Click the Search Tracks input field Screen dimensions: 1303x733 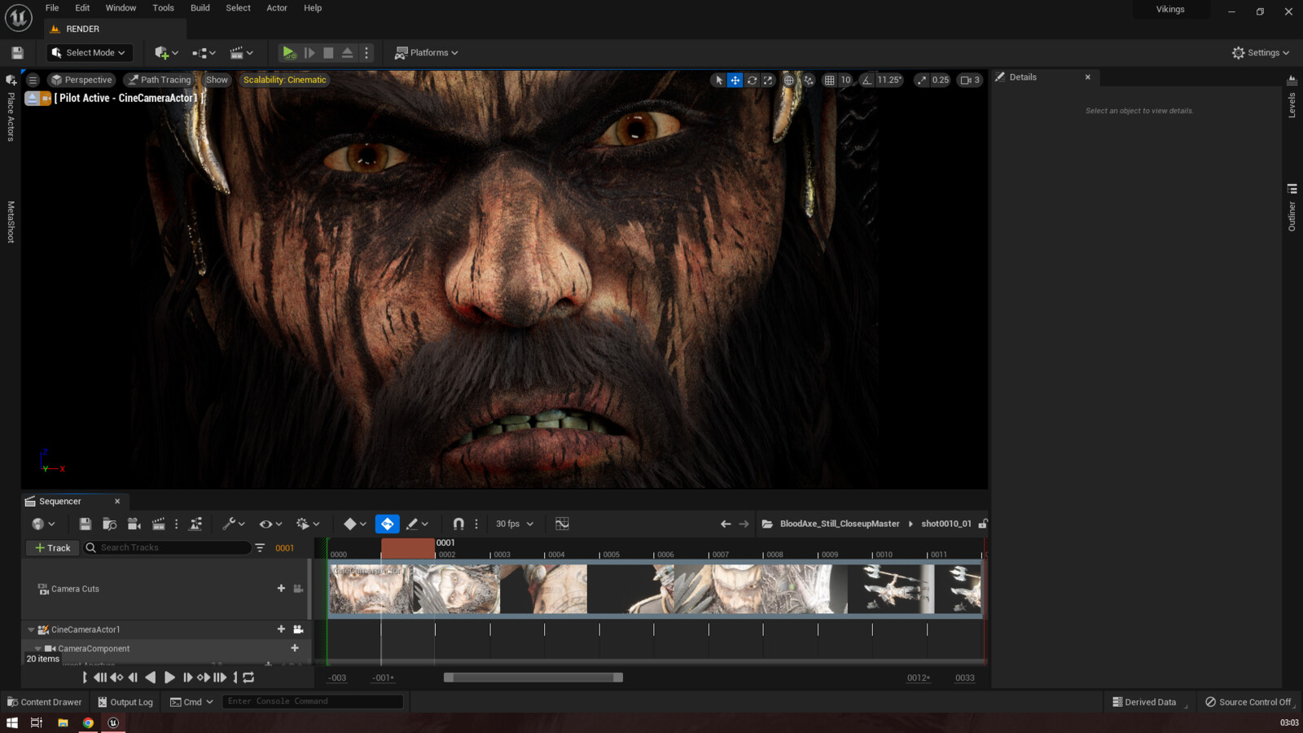(168, 548)
